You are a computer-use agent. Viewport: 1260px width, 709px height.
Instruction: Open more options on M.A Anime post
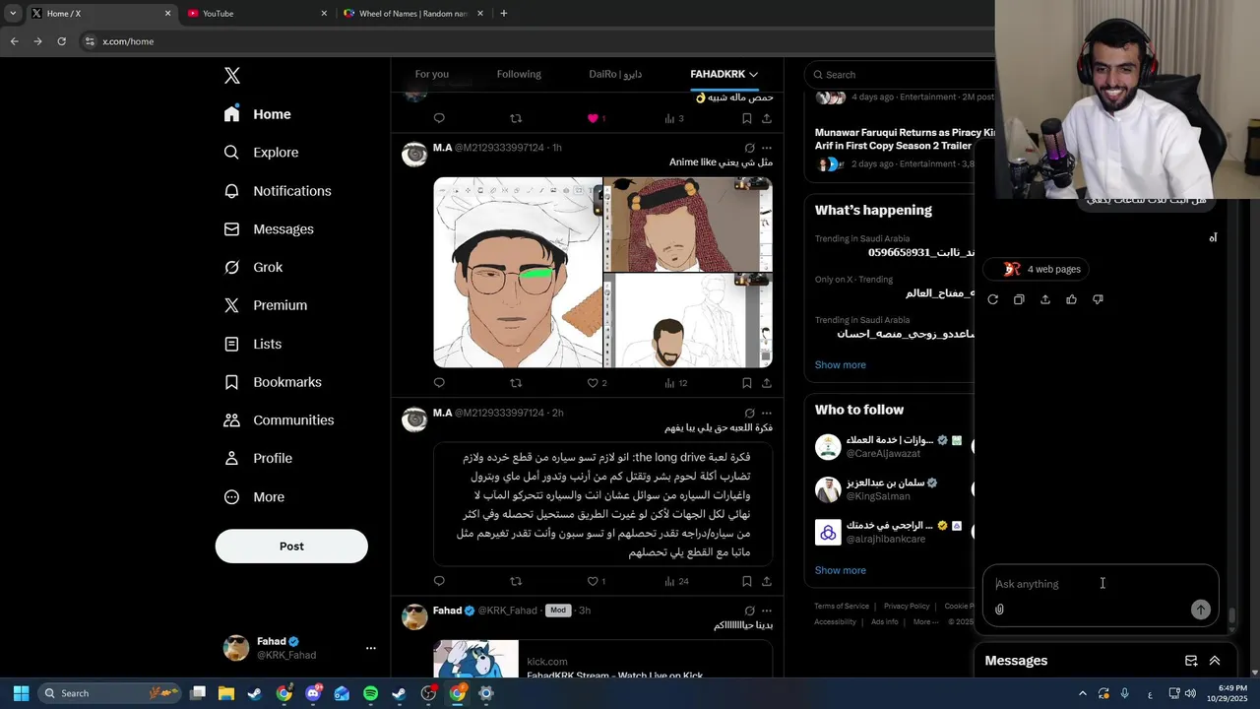tap(767, 148)
